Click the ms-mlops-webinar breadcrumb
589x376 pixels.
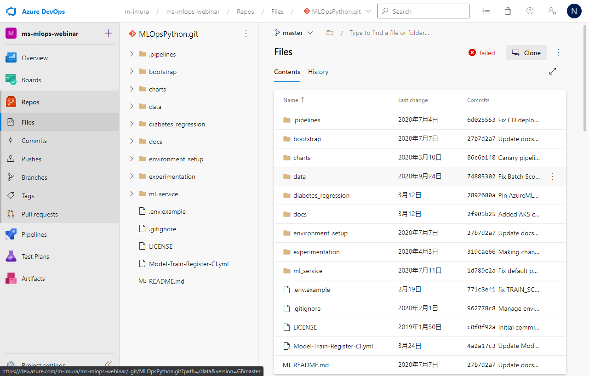click(x=193, y=11)
